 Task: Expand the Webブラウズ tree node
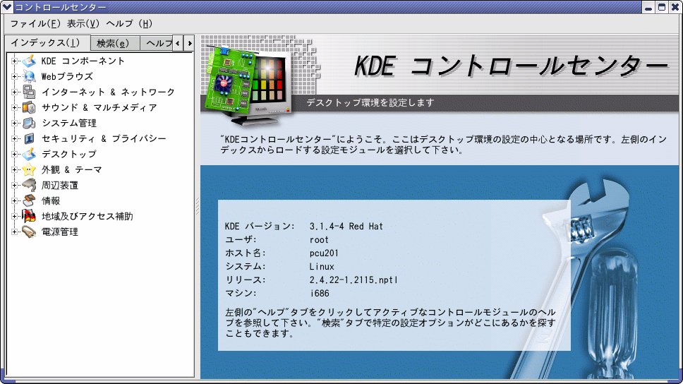click(14, 77)
